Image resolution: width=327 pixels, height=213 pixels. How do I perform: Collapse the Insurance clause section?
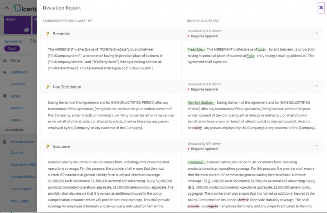point(316,146)
